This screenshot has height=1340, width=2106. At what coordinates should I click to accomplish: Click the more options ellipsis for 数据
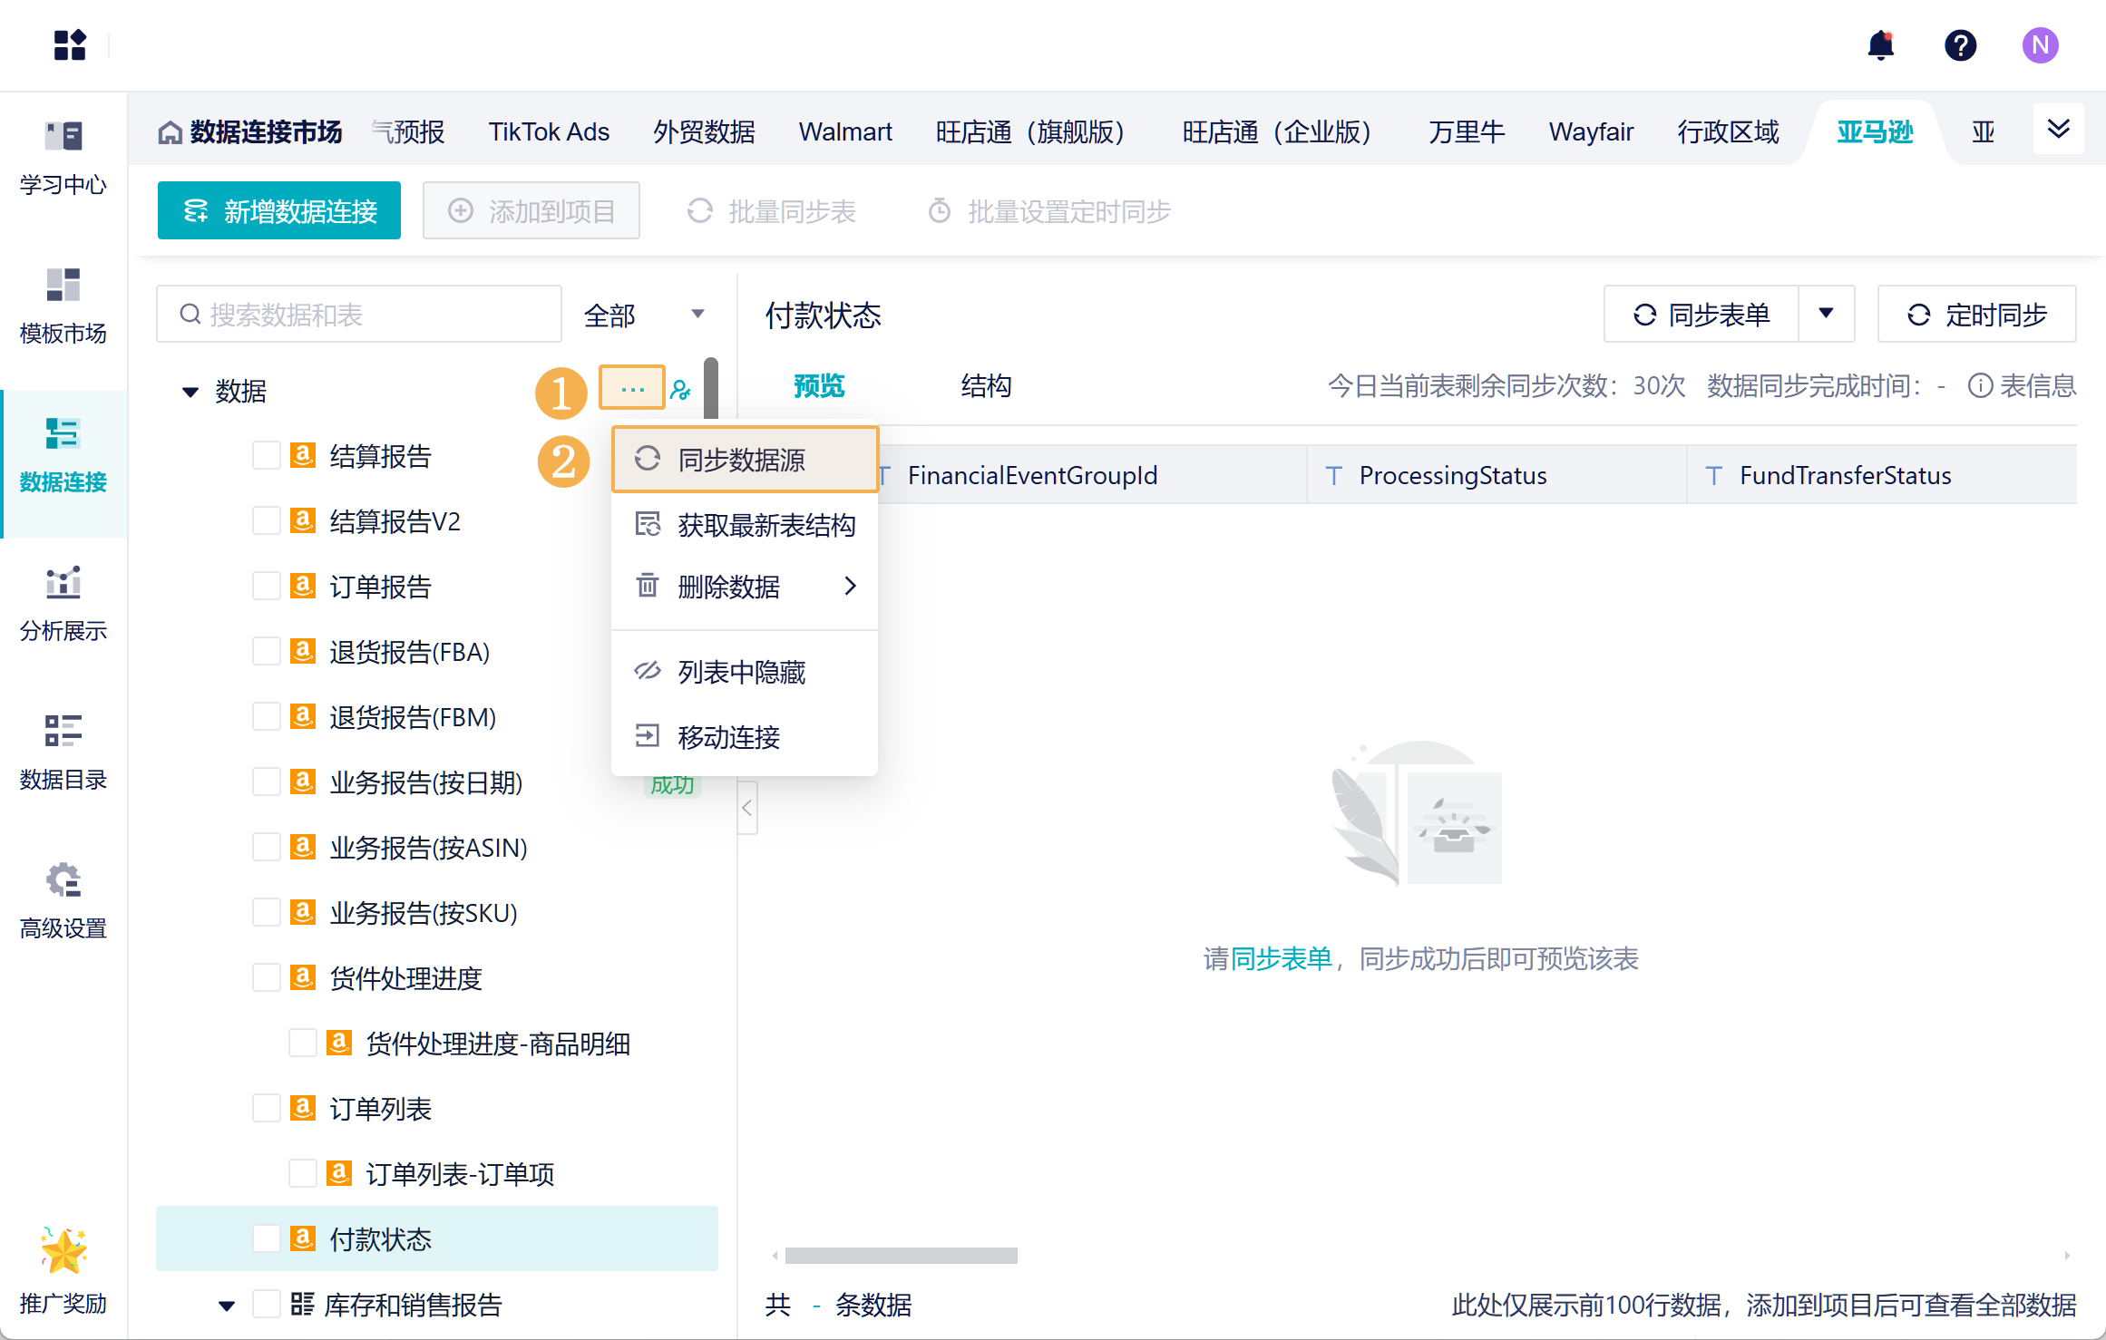tap(632, 389)
